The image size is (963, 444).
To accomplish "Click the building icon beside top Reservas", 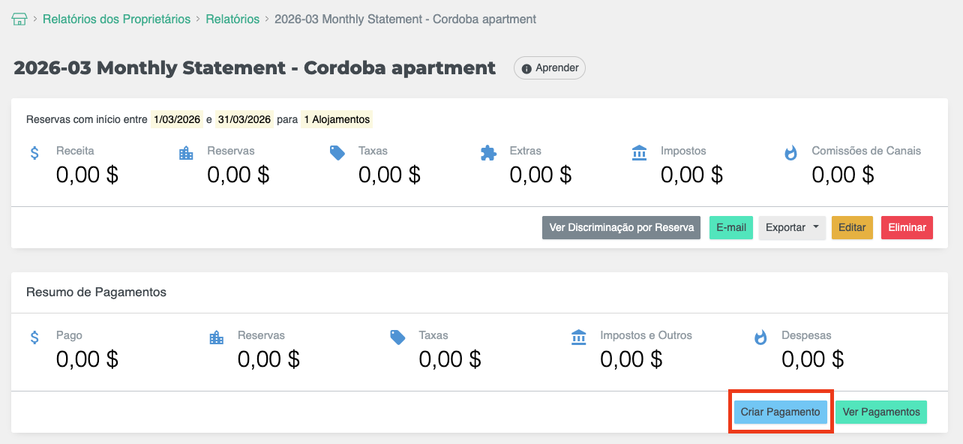I will tap(186, 153).
